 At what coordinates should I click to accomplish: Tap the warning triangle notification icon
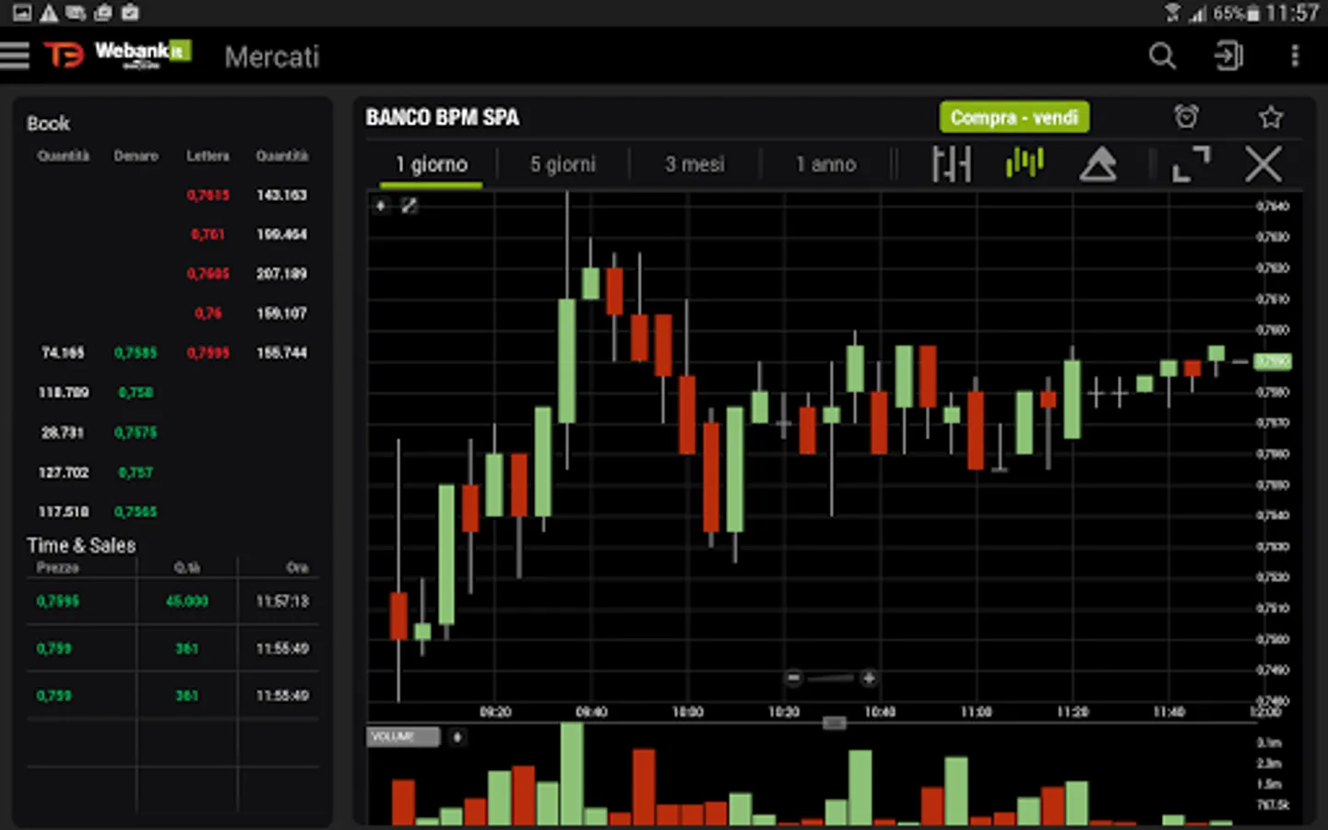[x=49, y=12]
